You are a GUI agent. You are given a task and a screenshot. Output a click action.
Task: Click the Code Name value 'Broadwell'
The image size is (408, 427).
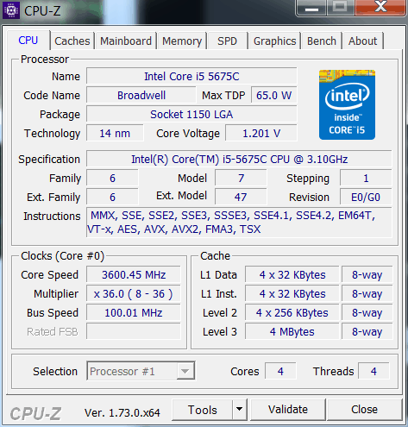(141, 96)
